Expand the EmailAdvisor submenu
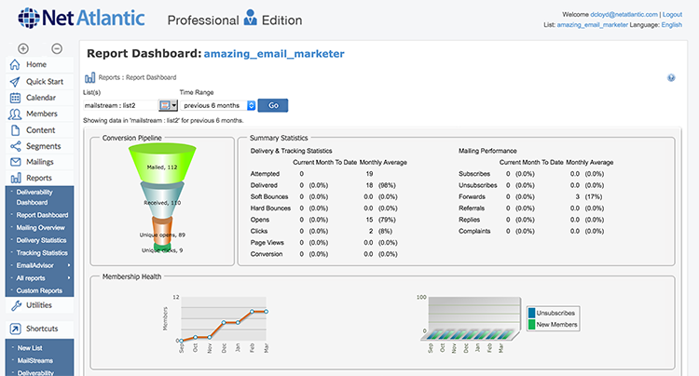The width and height of the screenshot is (699, 376). click(x=39, y=265)
